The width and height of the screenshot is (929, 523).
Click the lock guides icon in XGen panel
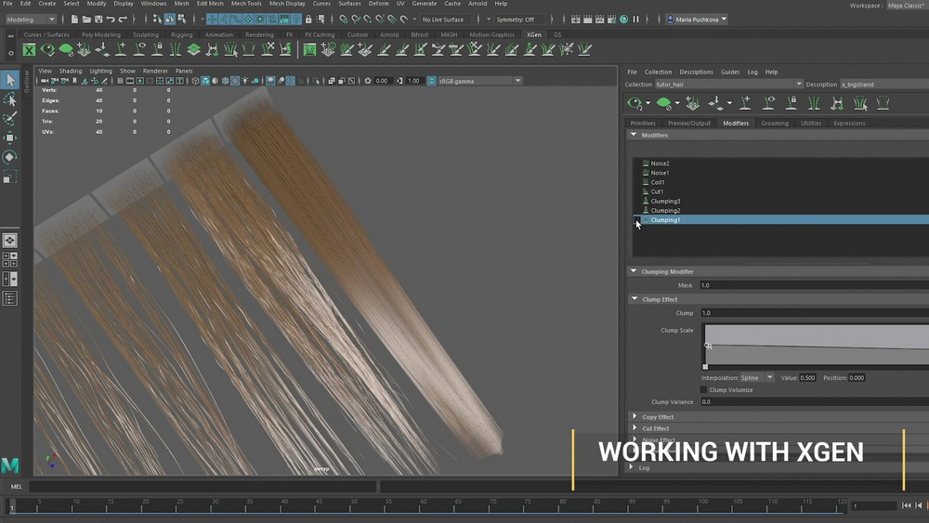point(791,104)
